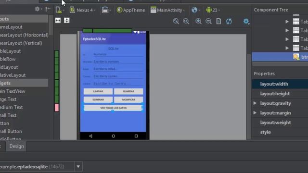Click VER TODOS LOS DATOS preview button
This screenshot has height=173, width=308.
pos(113,108)
